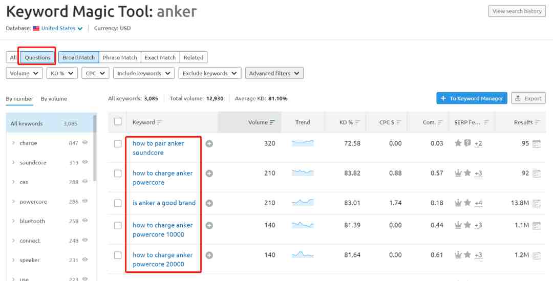Image resolution: width=553 pixels, height=281 pixels.
Task: Toggle eye icon for 'bluetooth' group
Action: (x=85, y=221)
